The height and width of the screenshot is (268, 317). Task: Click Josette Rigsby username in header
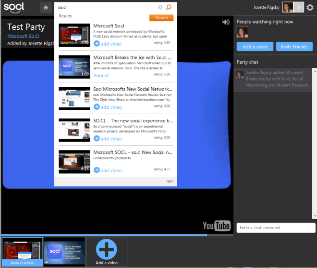(266, 7)
